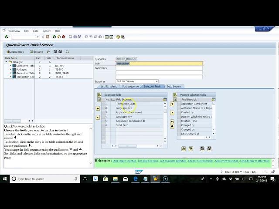Click the yellow Exit icon in toolbar
This screenshot has height=209, width=279.
tap(59, 37)
